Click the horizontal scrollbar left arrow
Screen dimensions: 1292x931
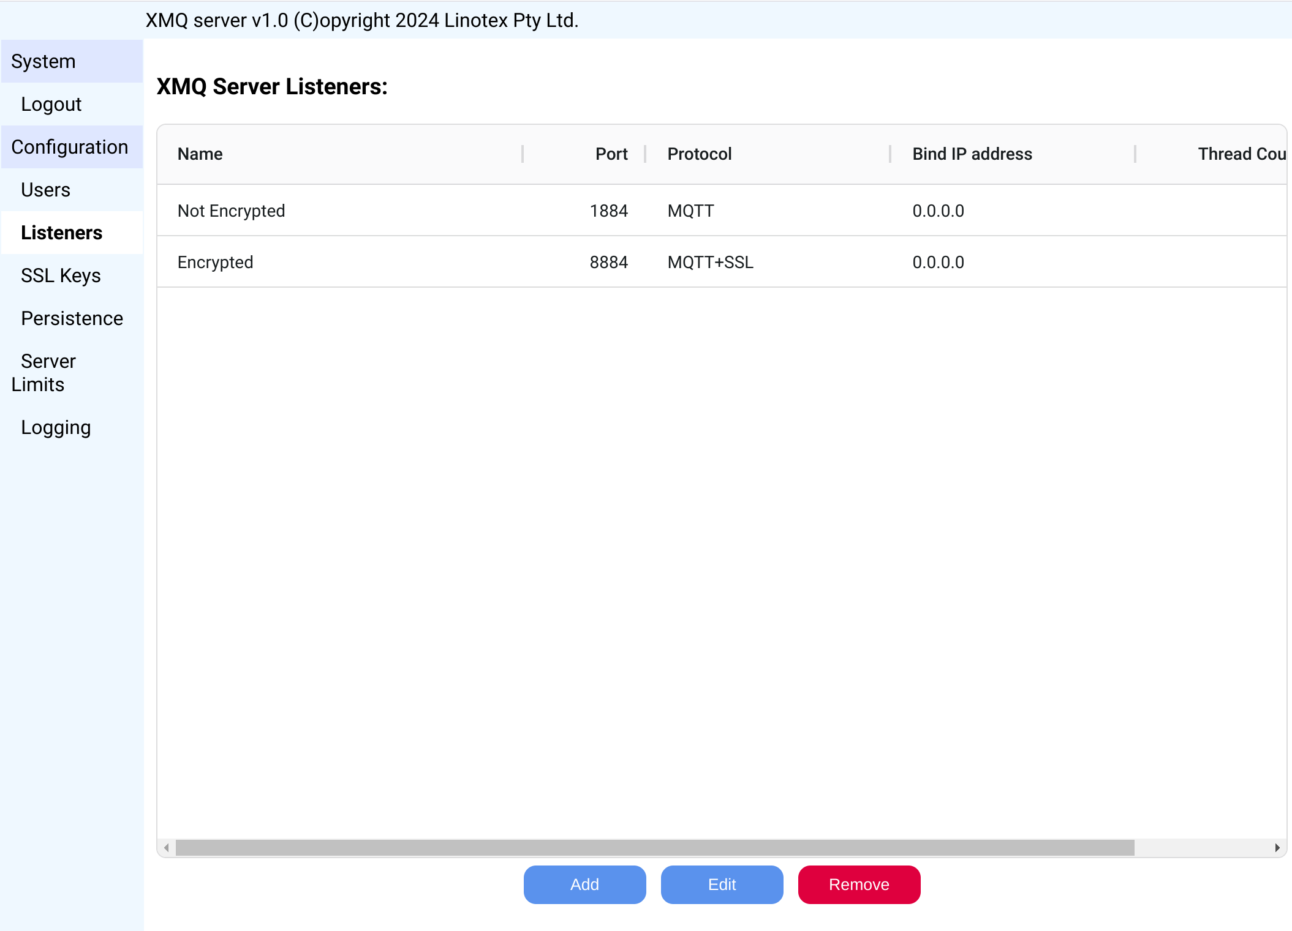pos(167,848)
